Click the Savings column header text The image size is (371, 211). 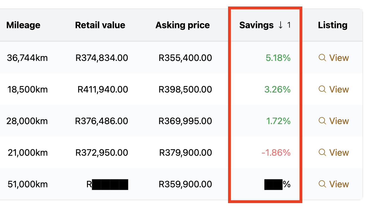coord(256,25)
